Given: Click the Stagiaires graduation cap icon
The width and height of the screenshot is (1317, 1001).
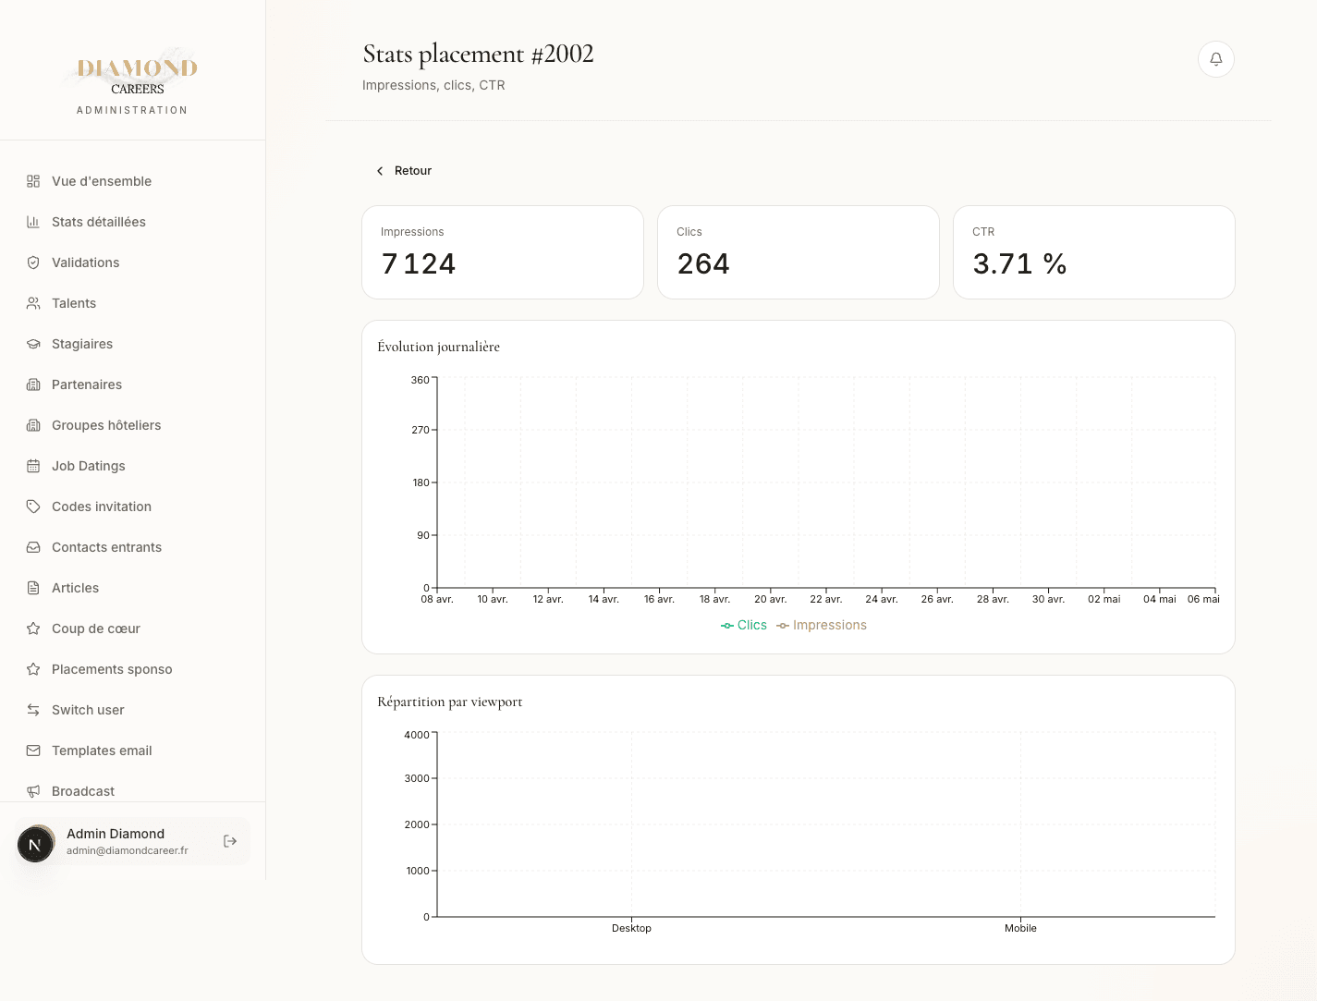Looking at the screenshot, I should tap(33, 344).
